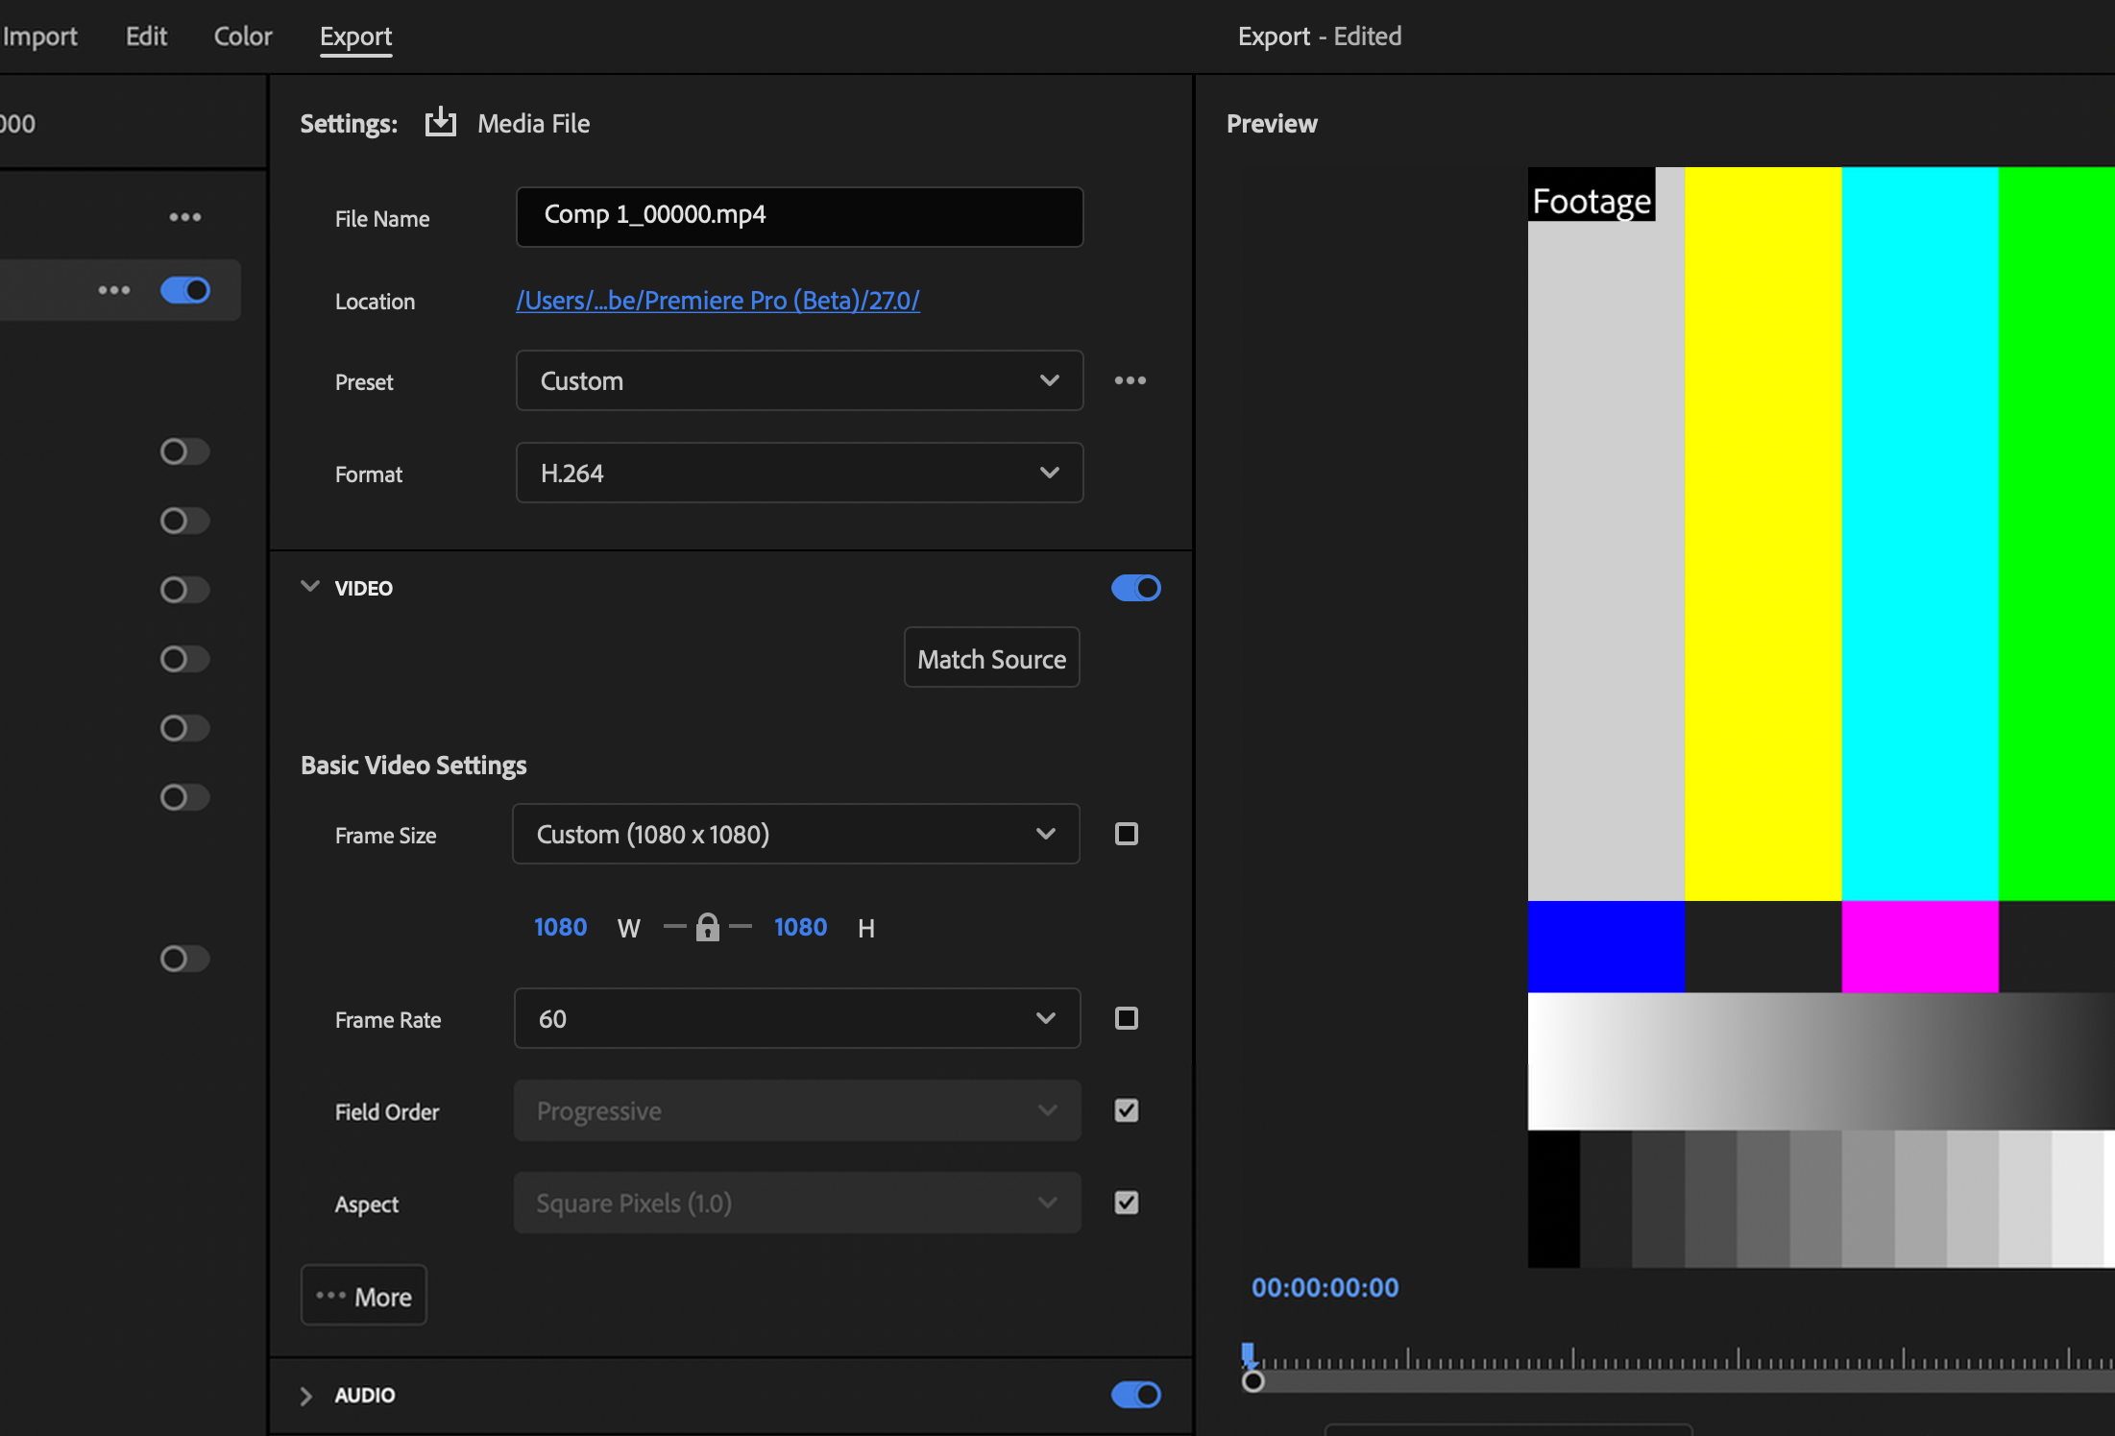Click the Media File export icon
The image size is (2115, 1436).
pos(441,123)
